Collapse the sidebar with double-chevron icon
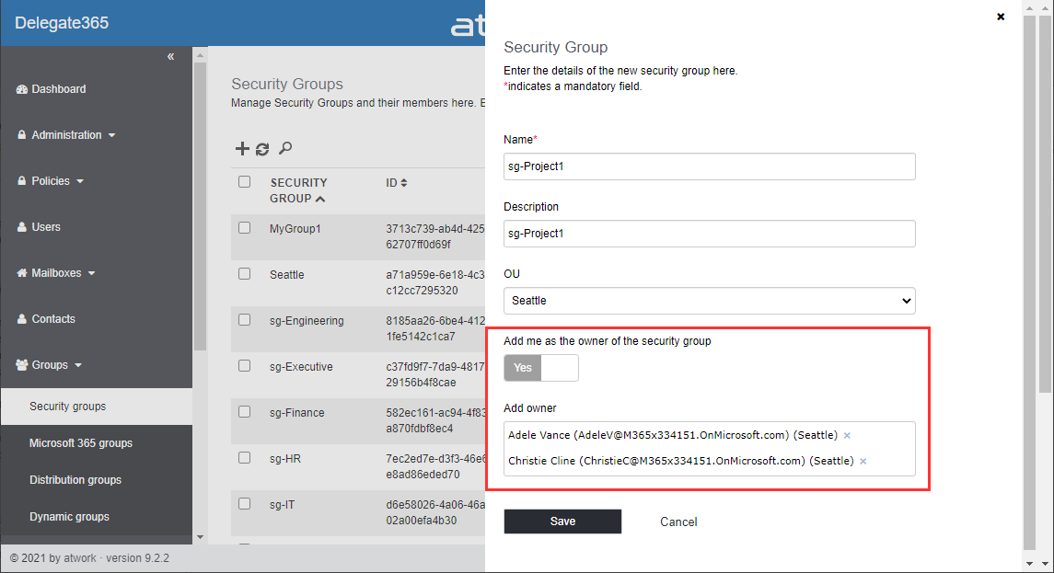Image resolution: width=1054 pixels, height=573 pixels. click(170, 57)
